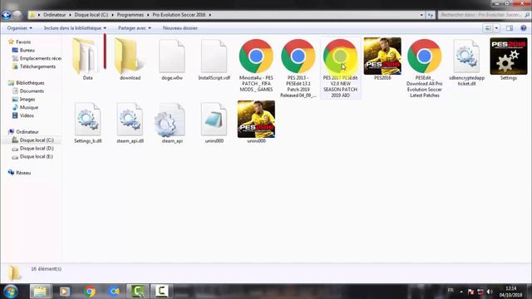Open Bureau in the navigation pane
This screenshot has width=532, height=299.
(27, 50)
